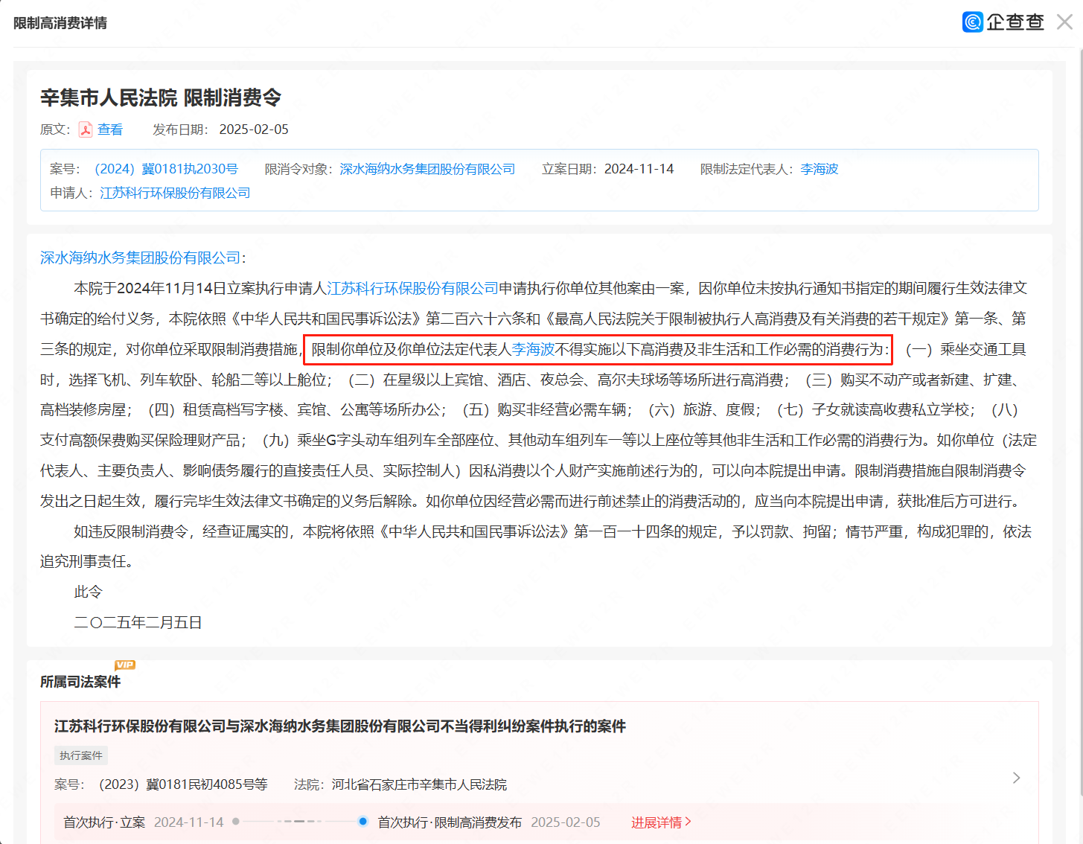The height and width of the screenshot is (844, 1083).
Task: Click the VIP badge beside 所属司法案件
Action: click(x=124, y=665)
